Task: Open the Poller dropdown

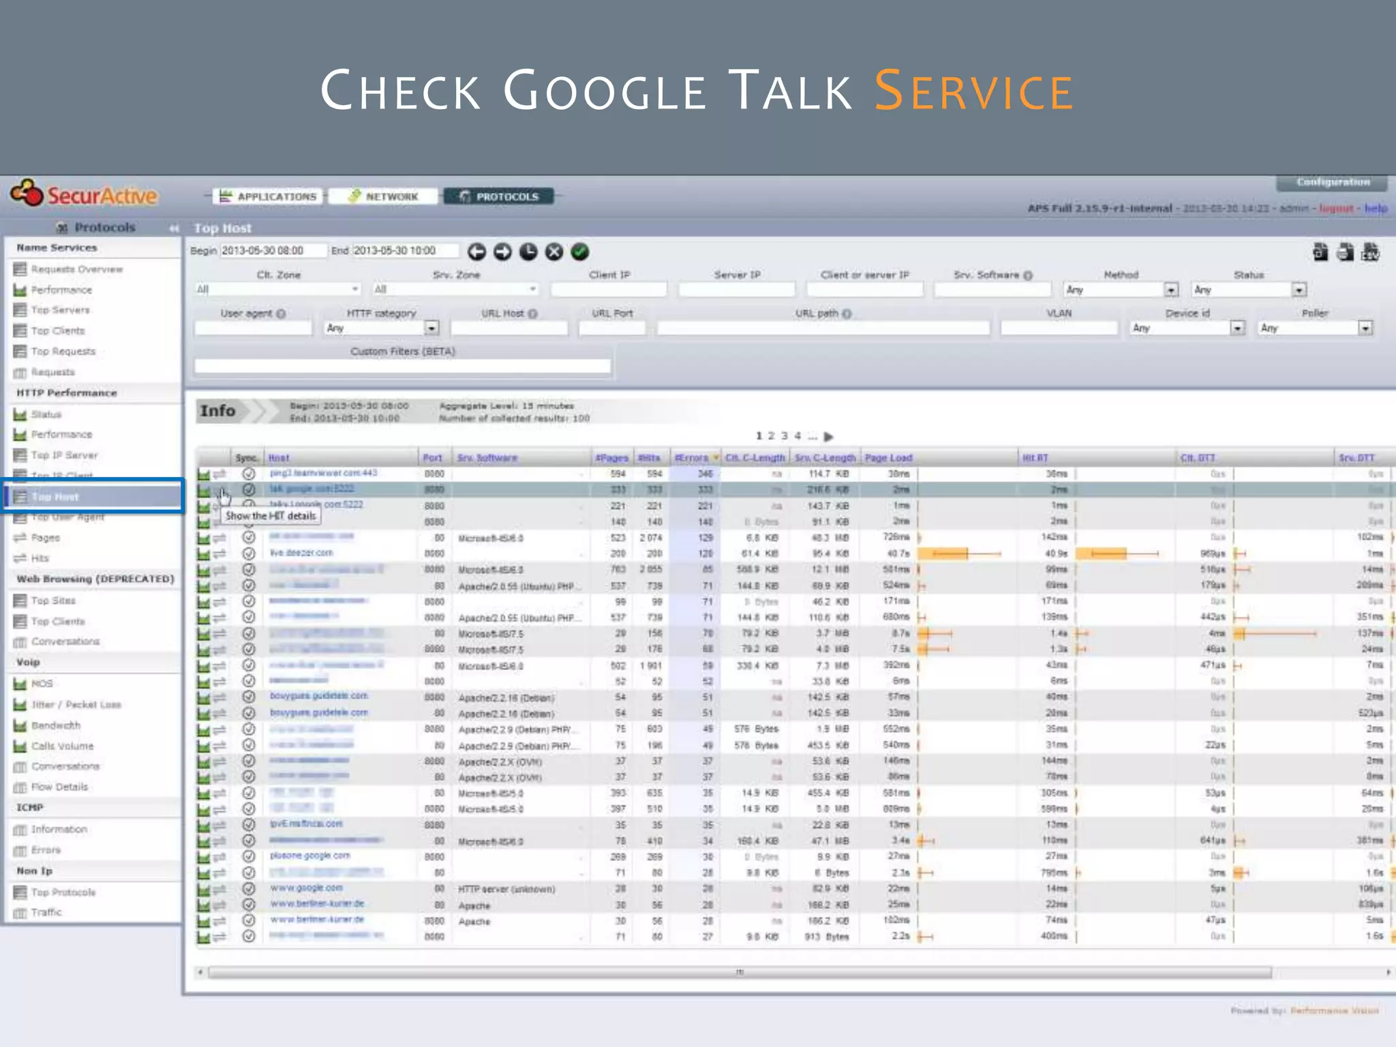Action: (x=1315, y=329)
